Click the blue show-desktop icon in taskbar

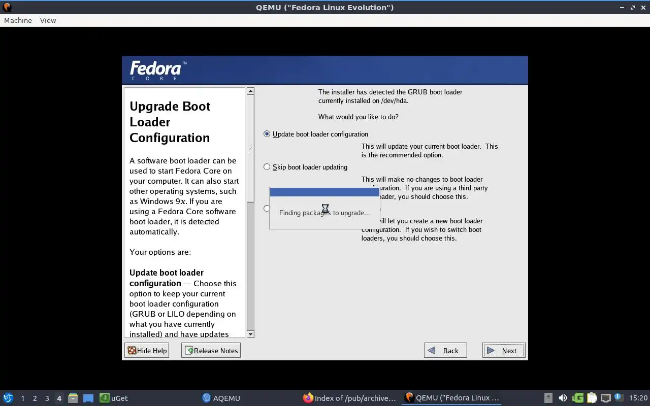coord(88,398)
